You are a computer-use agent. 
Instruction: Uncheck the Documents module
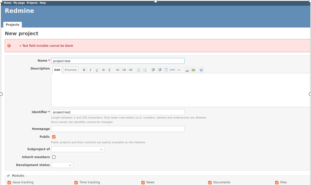210,182
